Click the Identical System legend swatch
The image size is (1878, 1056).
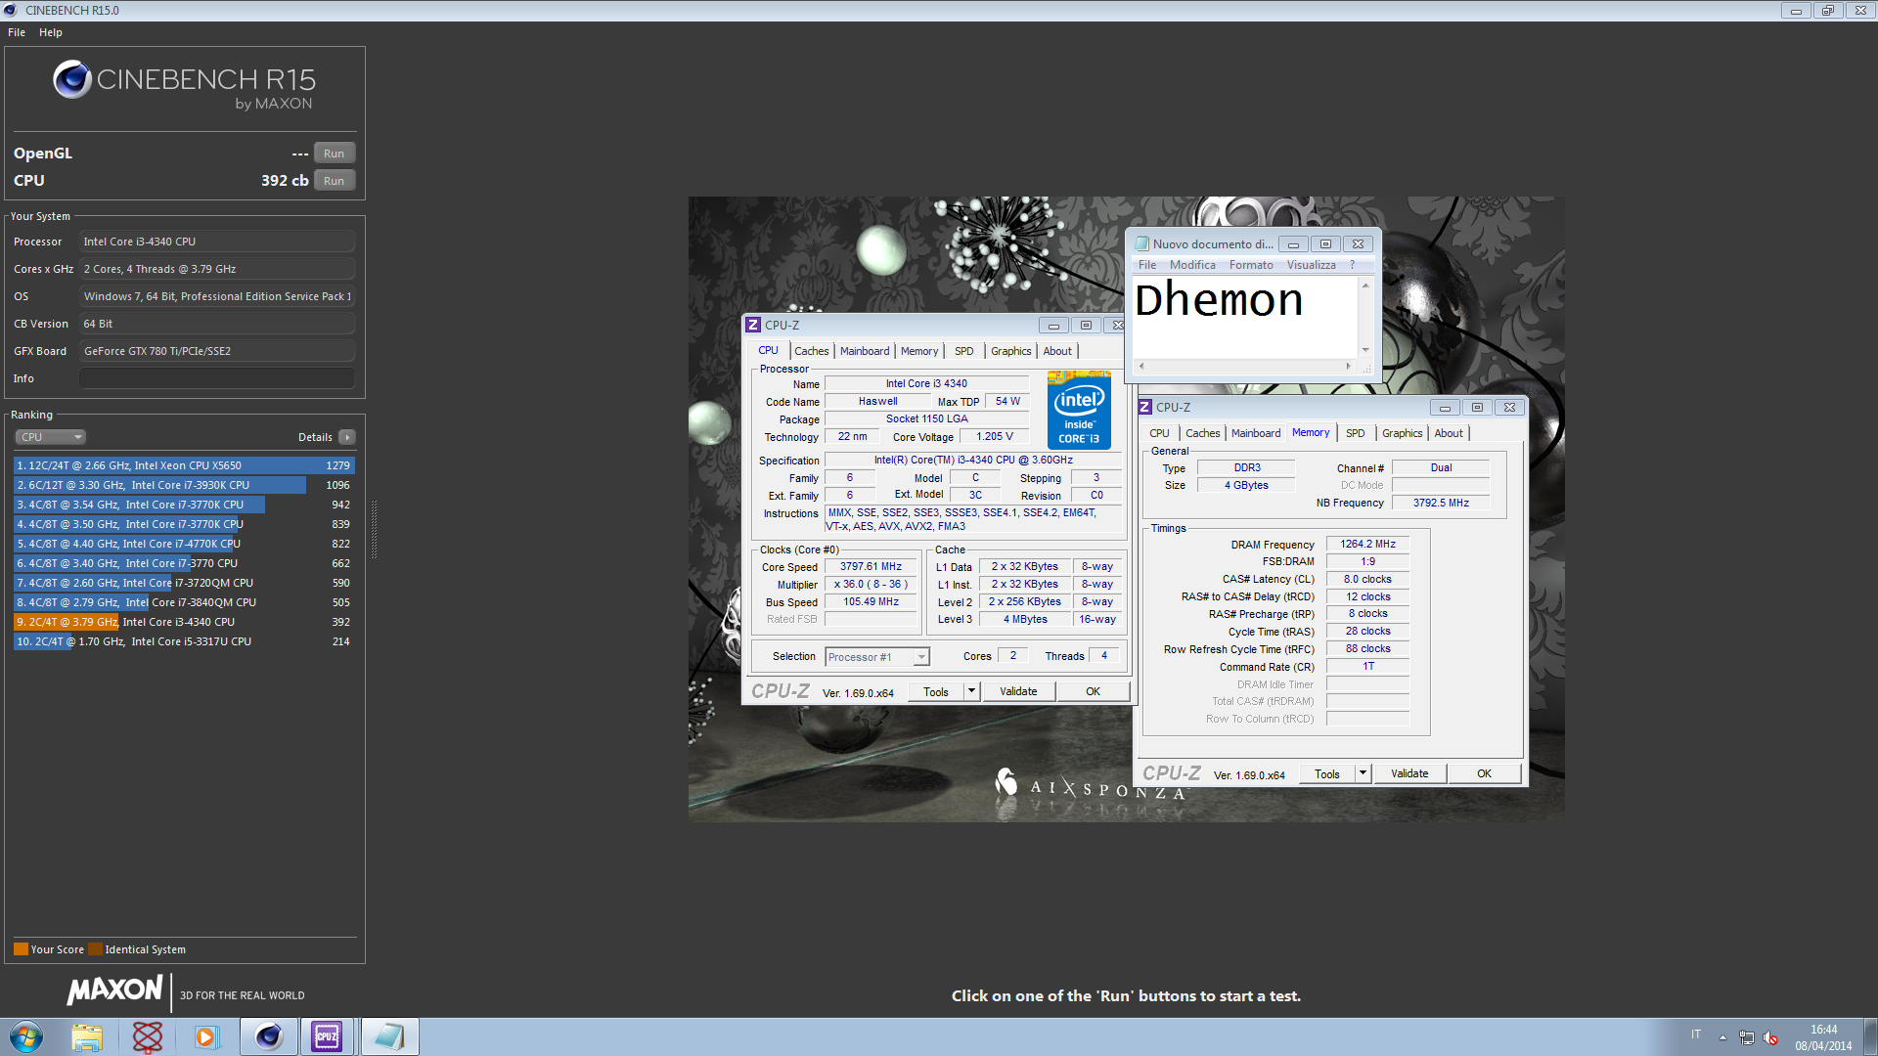[x=95, y=949]
